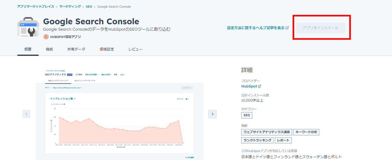This screenshot has height=160, width=392.
Task: Show the previous carousel screenshot
Action: [27, 114]
